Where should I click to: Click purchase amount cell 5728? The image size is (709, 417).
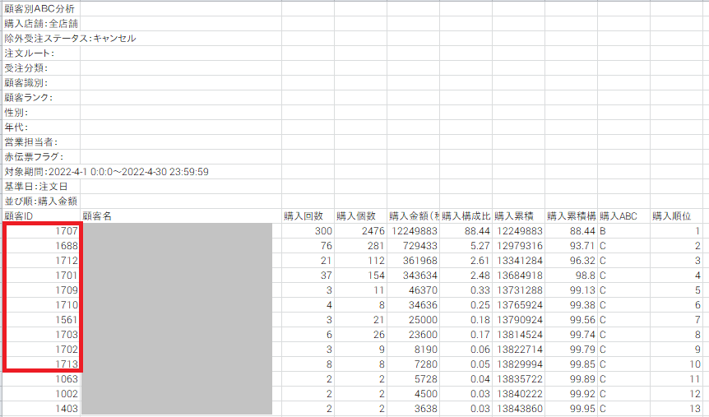click(x=413, y=379)
